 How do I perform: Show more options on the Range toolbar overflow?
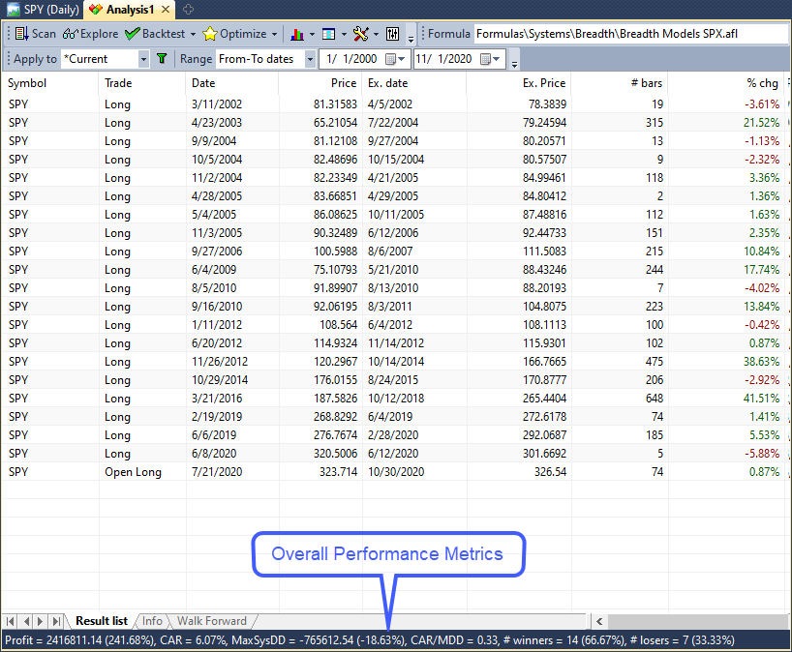pos(514,63)
